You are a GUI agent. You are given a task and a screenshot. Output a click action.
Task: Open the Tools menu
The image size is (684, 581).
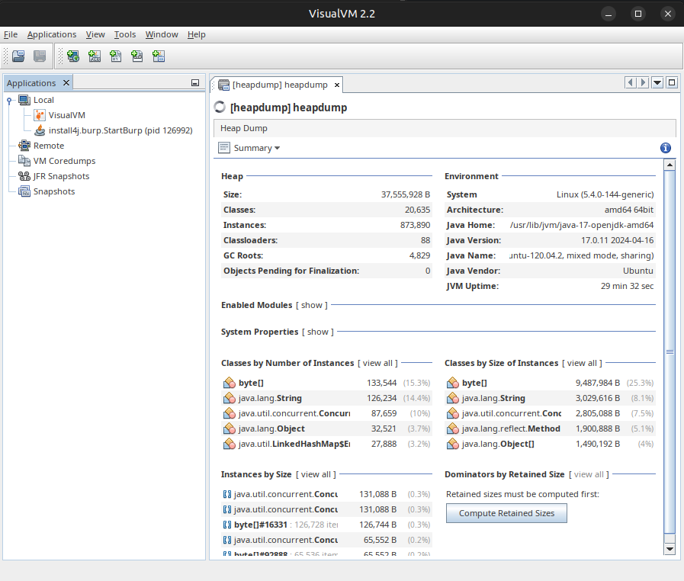[125, 34]
